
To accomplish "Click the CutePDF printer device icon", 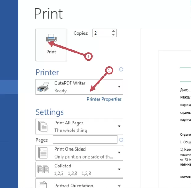I will click(x=43, y=87).
